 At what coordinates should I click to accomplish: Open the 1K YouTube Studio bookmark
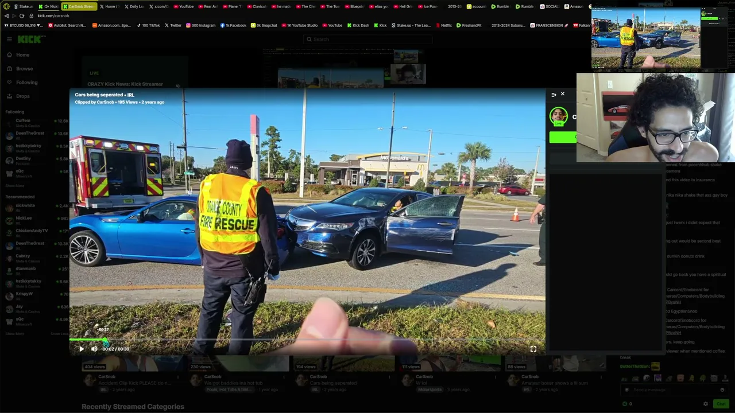click(x=299, y=25)
